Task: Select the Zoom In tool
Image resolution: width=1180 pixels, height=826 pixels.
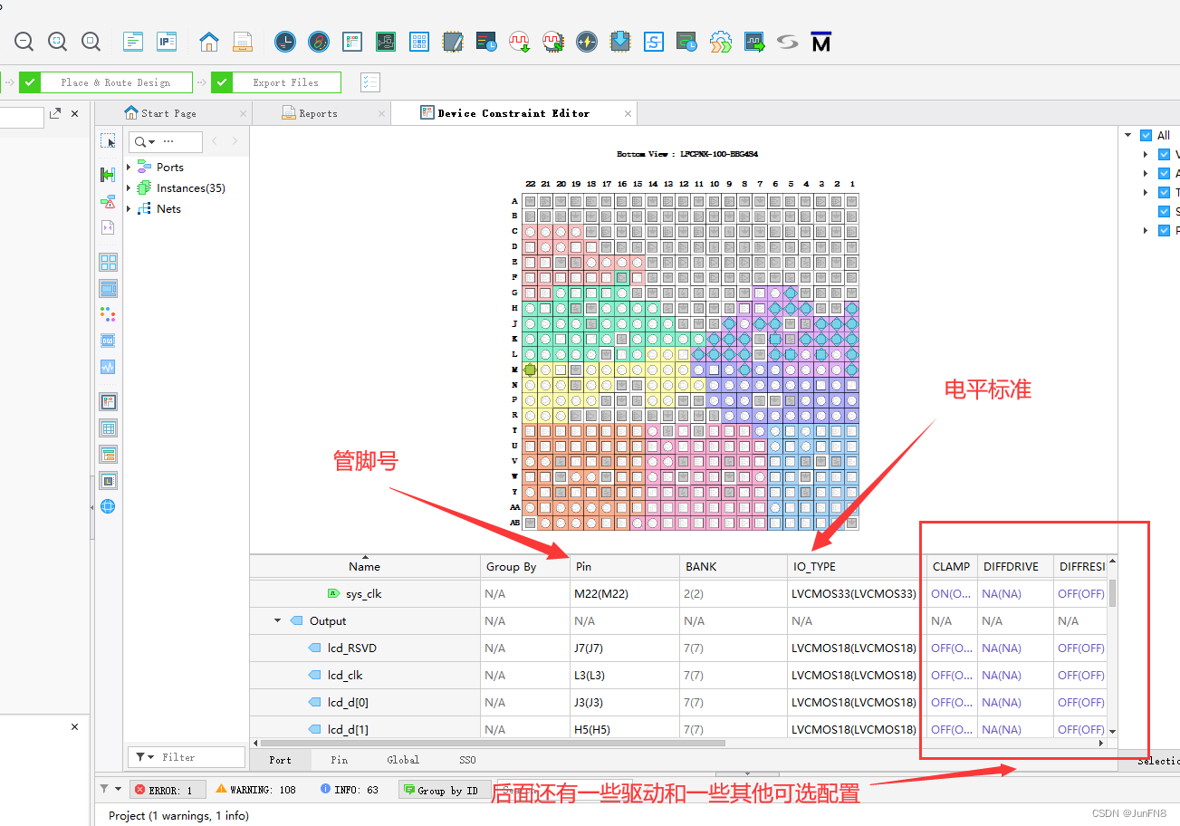Action: [90, 41]
